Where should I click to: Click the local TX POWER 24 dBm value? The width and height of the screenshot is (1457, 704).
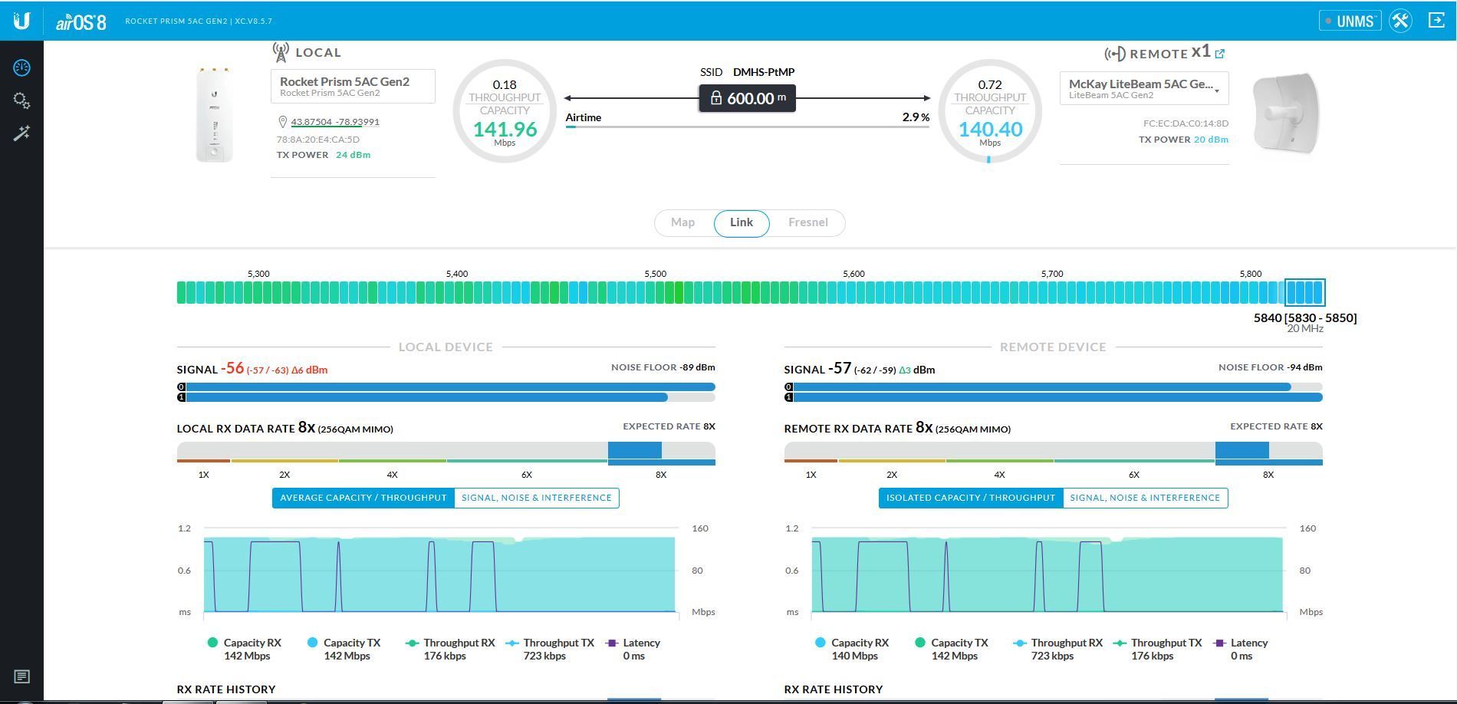pyautogui.click(x=353, y=155)
